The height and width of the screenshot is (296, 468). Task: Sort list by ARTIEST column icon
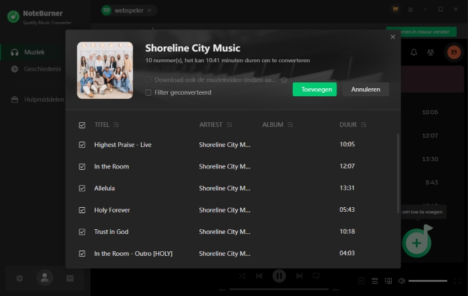(x=229, y=125)
